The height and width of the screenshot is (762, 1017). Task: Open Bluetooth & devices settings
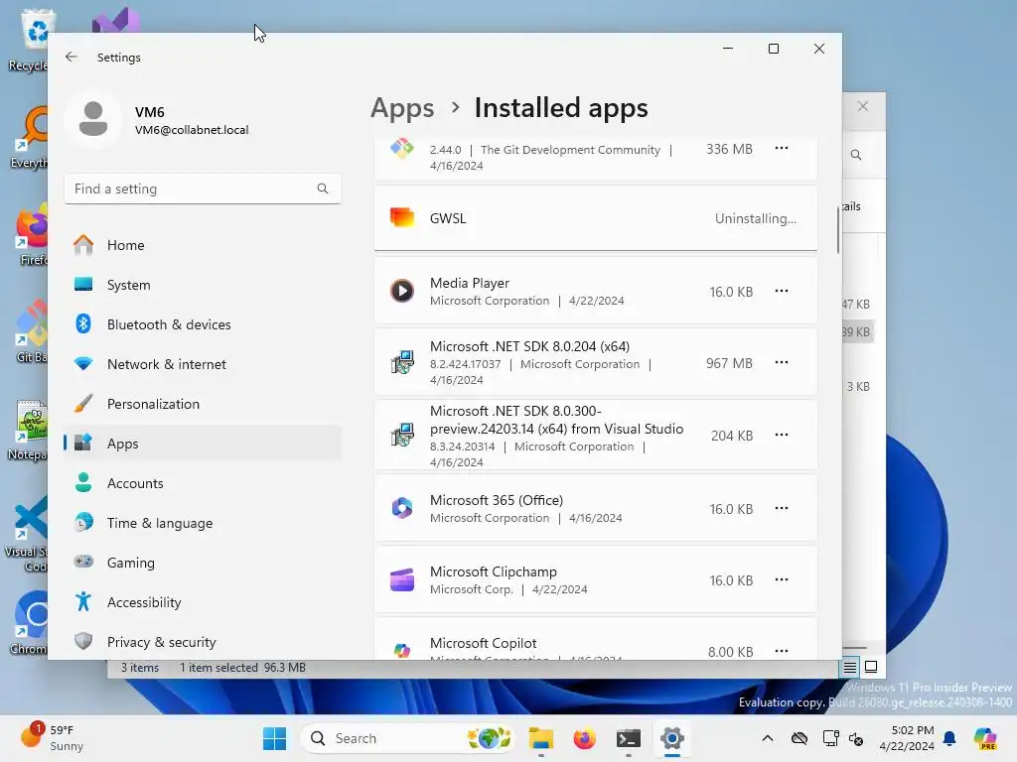(203, 324)
